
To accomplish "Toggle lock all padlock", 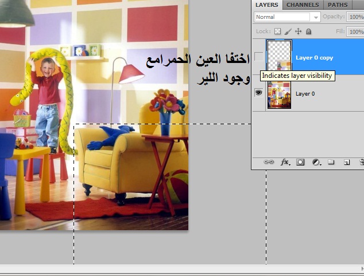I will tap(308, 32).
